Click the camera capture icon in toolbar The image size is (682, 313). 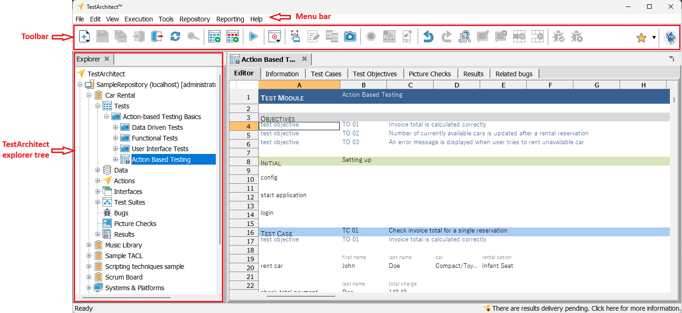[350, 37]
